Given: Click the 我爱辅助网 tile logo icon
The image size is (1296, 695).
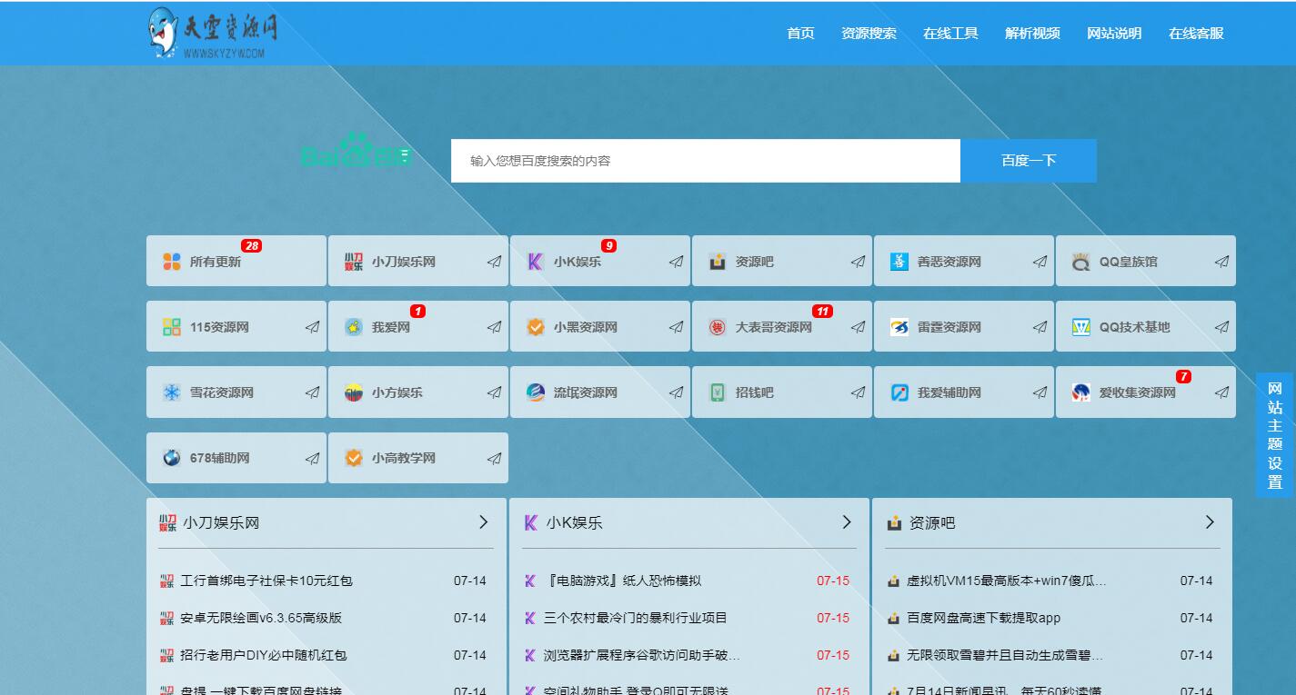Looking at the screenshot, I should pyautogui.click(x=899, y=392).
